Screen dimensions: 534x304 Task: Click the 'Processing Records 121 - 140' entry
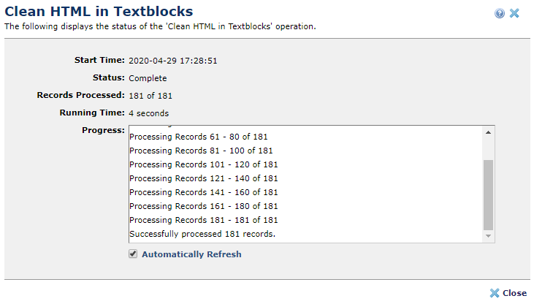(203, 178)
